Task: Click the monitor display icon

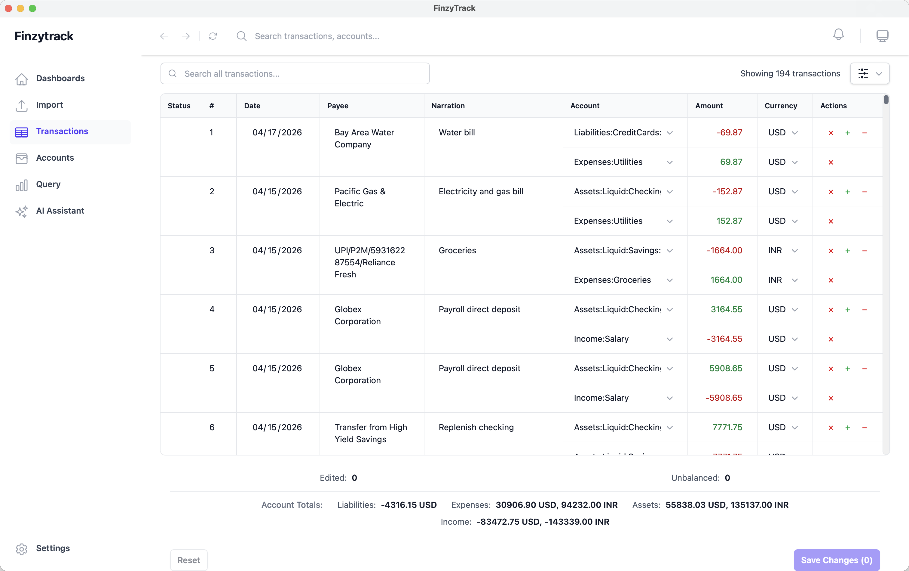Action: 882,36
